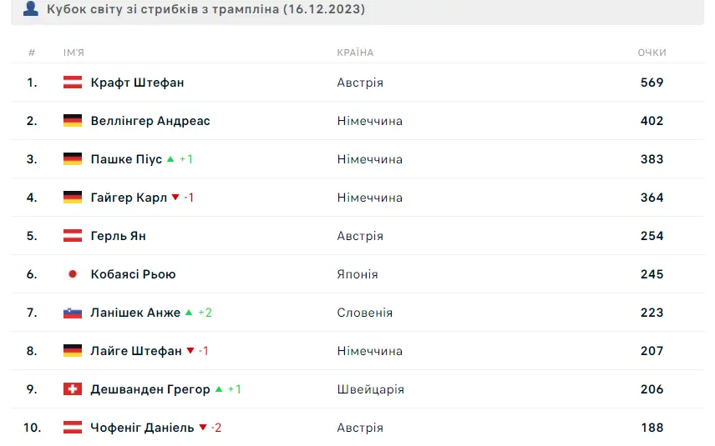Select the Лайге Штефан name

coord(136,351)
